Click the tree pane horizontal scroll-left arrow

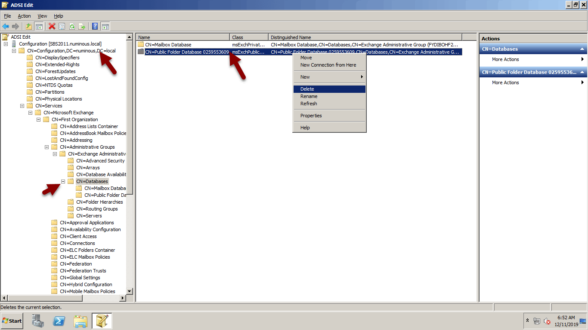point(4,298)
